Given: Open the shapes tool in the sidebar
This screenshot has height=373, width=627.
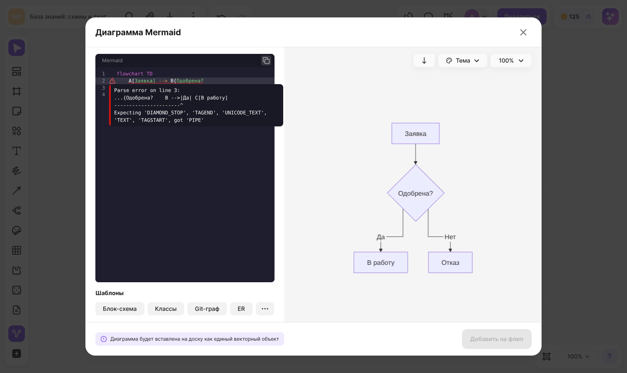Looking at the screenshot, I should point(17,131).
